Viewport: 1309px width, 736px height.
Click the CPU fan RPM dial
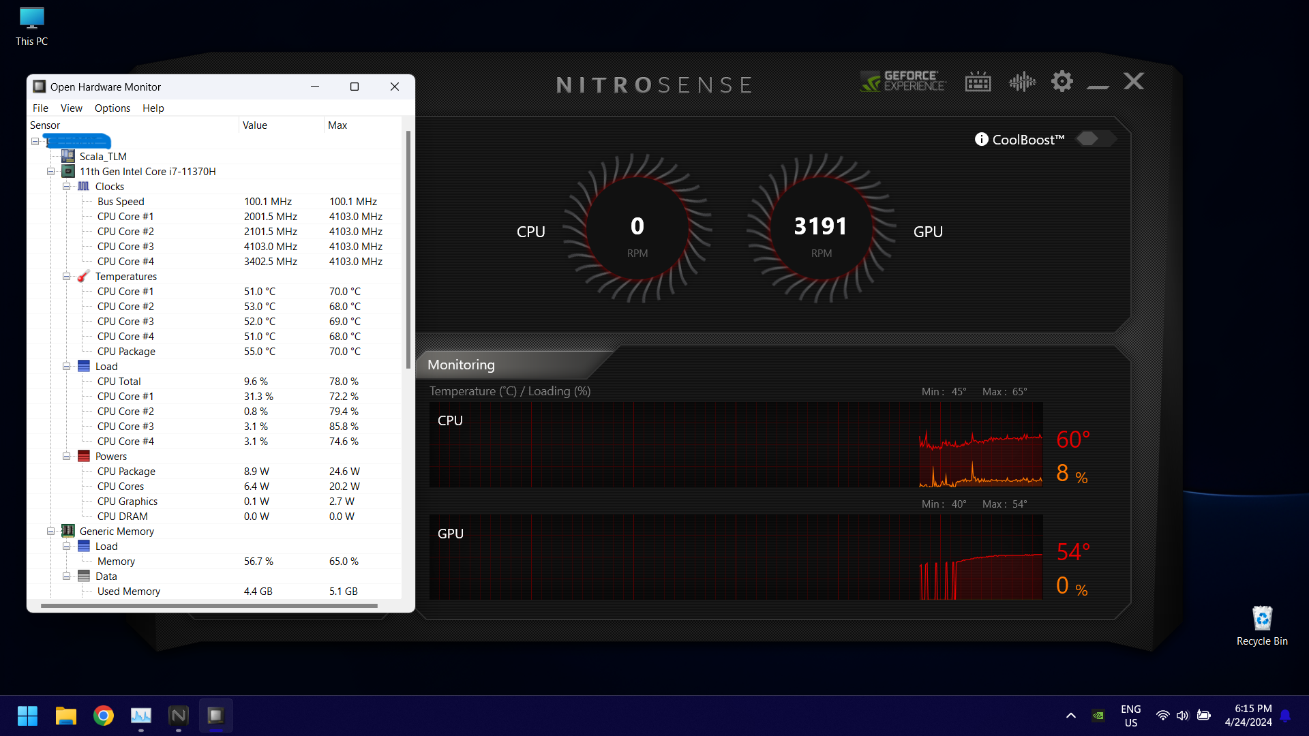(x=637, y=228)
